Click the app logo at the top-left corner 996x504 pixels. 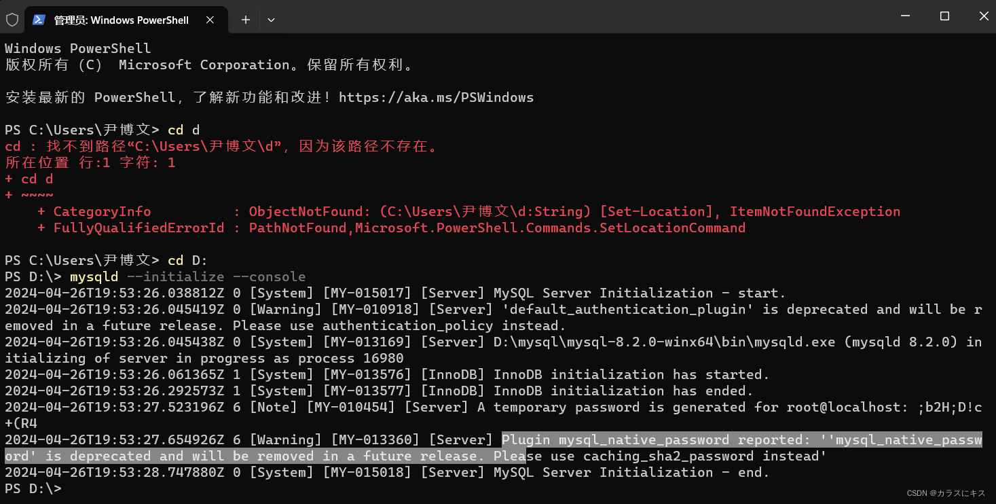click(12, 20)
